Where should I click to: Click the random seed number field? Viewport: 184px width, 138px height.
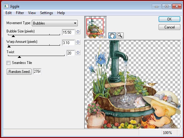tap(37, 71)
